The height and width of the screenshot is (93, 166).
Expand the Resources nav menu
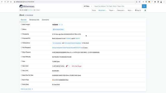(121, 10)
